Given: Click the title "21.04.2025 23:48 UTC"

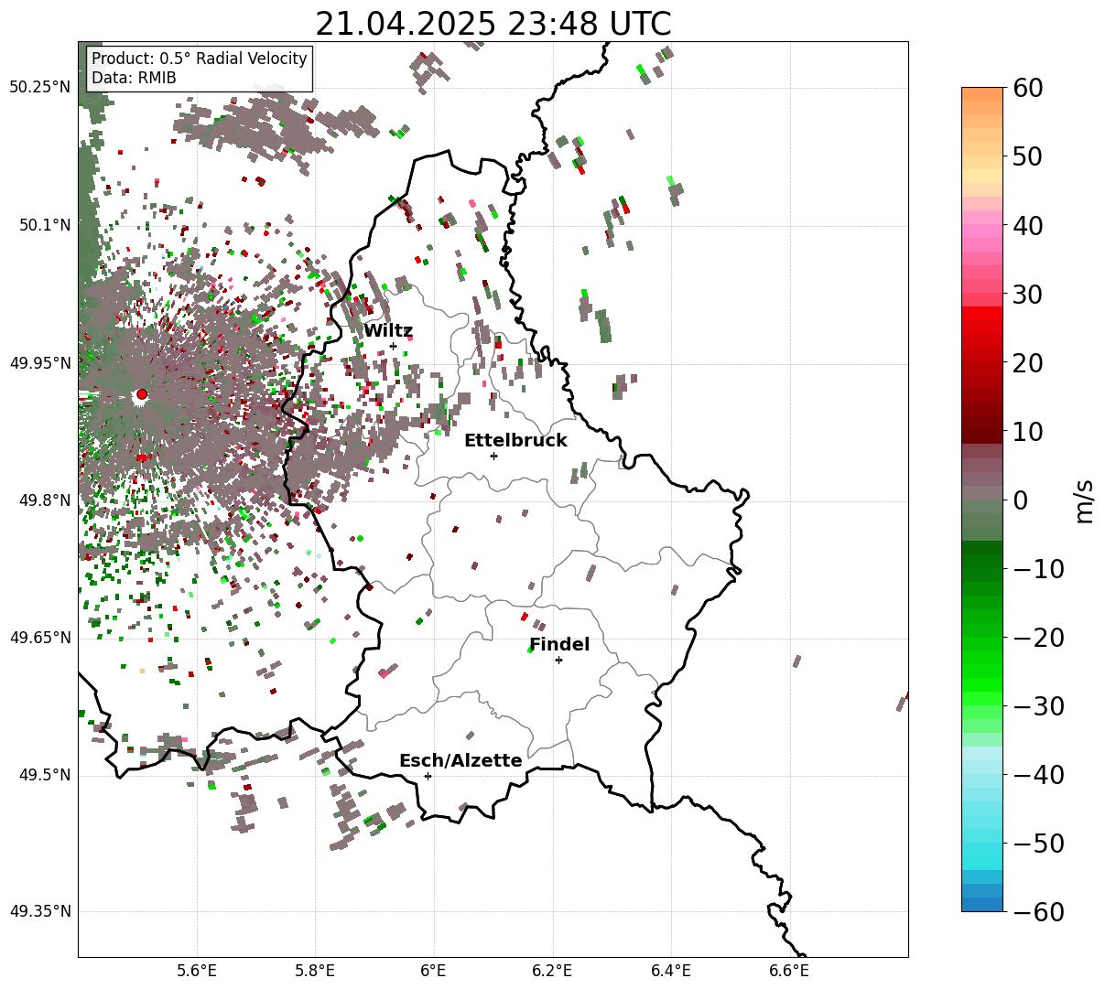Looking at the screenshot, I should [493, 24].
